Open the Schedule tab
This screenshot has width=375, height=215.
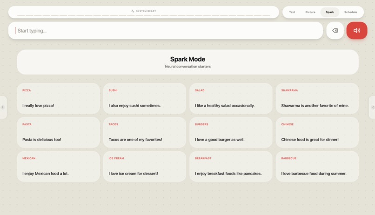click(x=351, y=12)
